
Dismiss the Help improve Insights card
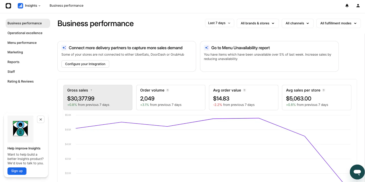[41, 119]
